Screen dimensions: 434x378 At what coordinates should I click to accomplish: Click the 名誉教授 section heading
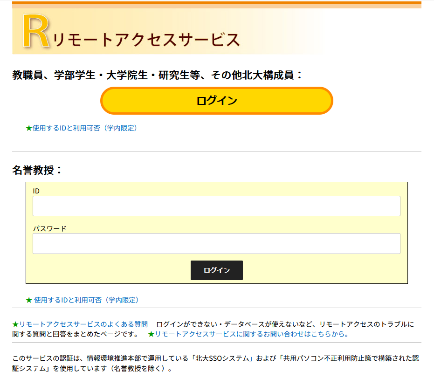pos(37,170)
